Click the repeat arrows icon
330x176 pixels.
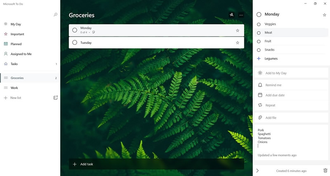tap(260, 105)
